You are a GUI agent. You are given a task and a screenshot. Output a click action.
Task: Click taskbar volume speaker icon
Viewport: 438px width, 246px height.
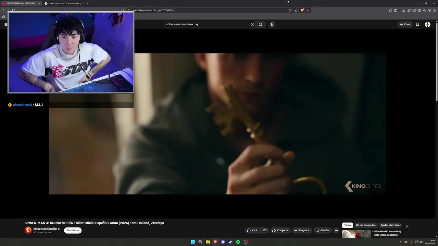(x=421, y=242)
